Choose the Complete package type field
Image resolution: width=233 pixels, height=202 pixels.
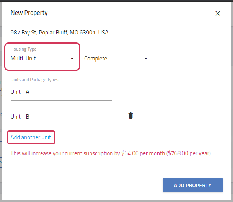point(116,59)
